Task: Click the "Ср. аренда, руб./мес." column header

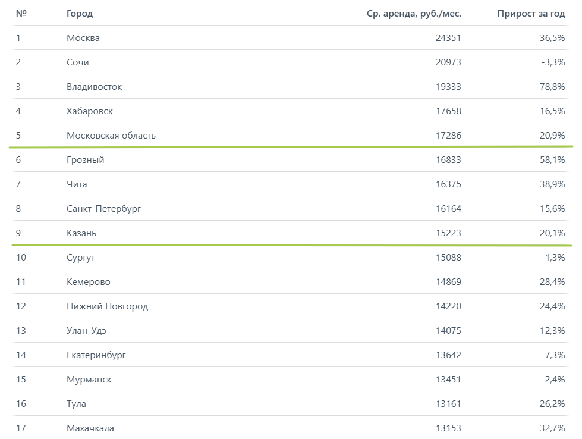Action: tap(414, 14)
